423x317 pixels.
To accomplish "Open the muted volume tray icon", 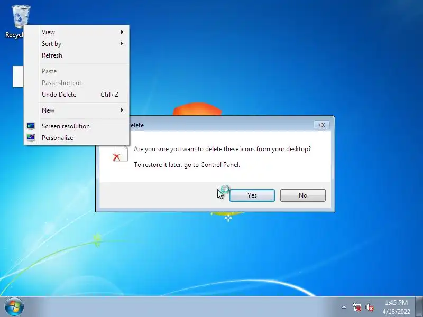I will pos(369,307).
